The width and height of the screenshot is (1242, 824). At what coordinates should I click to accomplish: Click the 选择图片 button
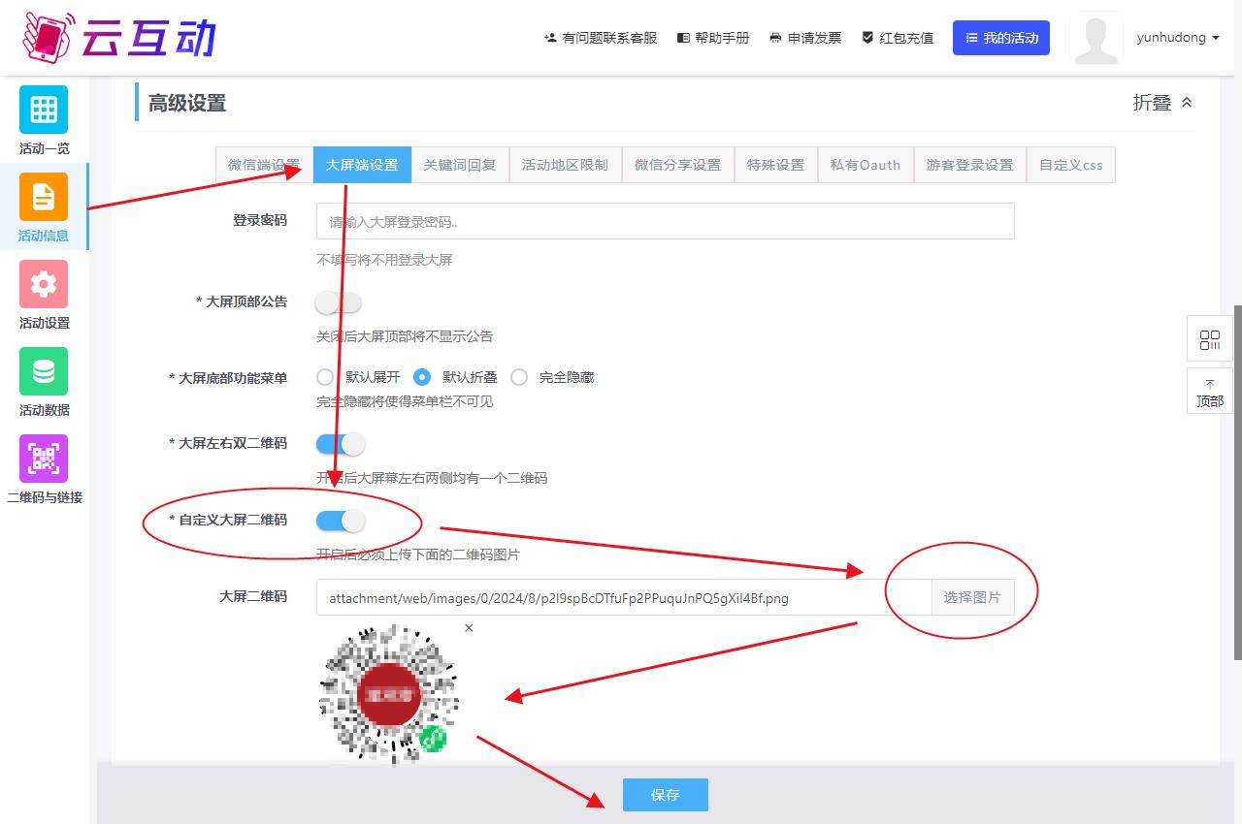click(972, 597)
